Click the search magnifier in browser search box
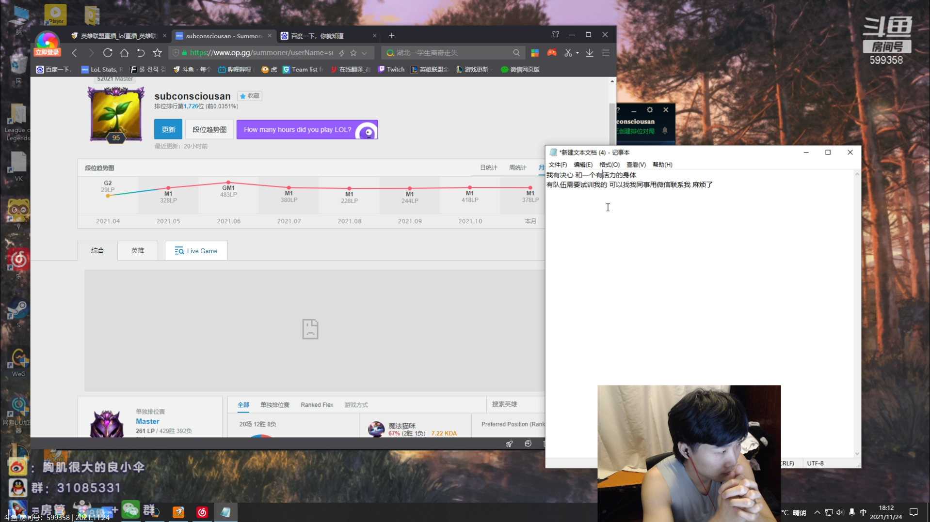This screenshot has width=930, height=522. click(516, 53)
